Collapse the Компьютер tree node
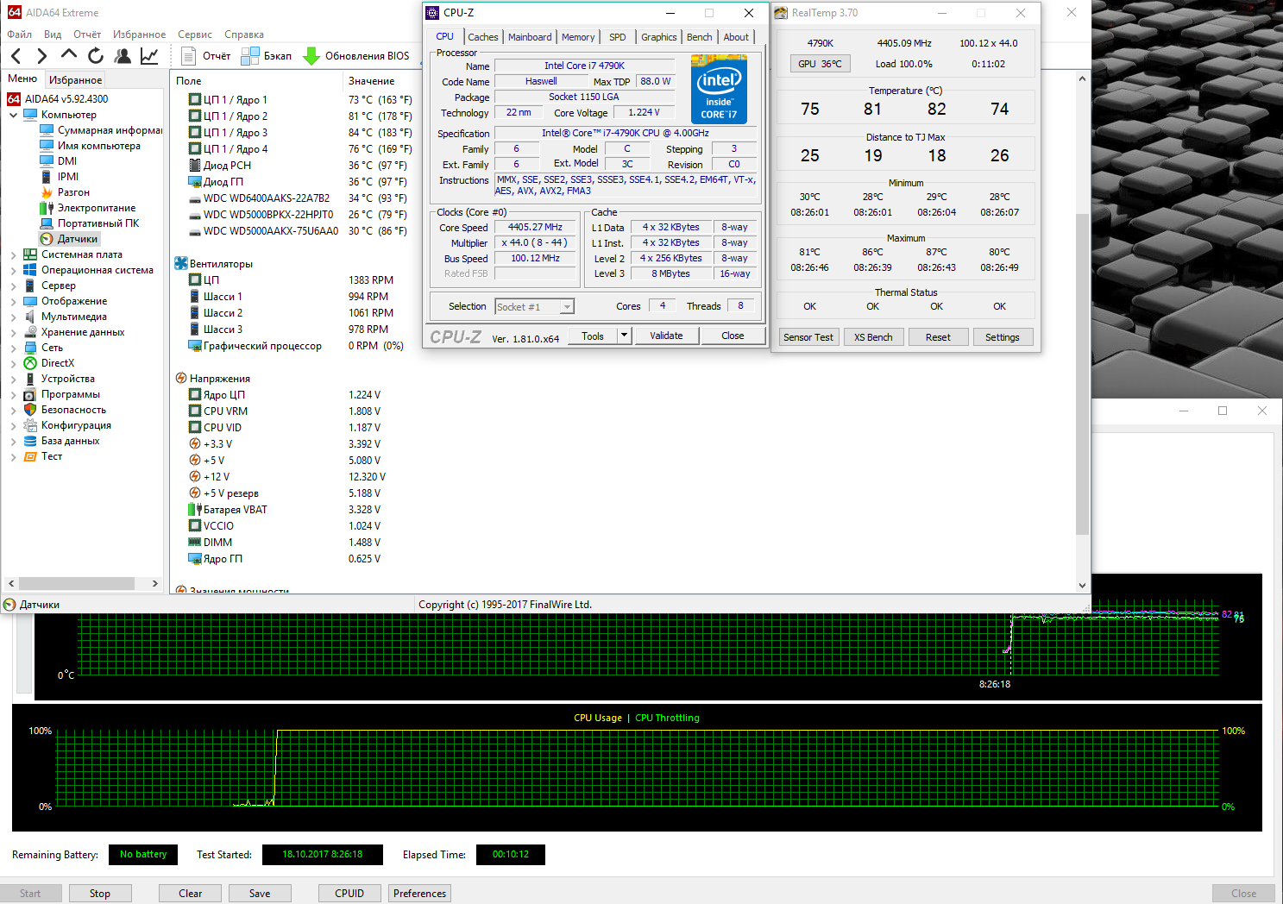This screenshot has height=904, width=1283. coord(14,115)
